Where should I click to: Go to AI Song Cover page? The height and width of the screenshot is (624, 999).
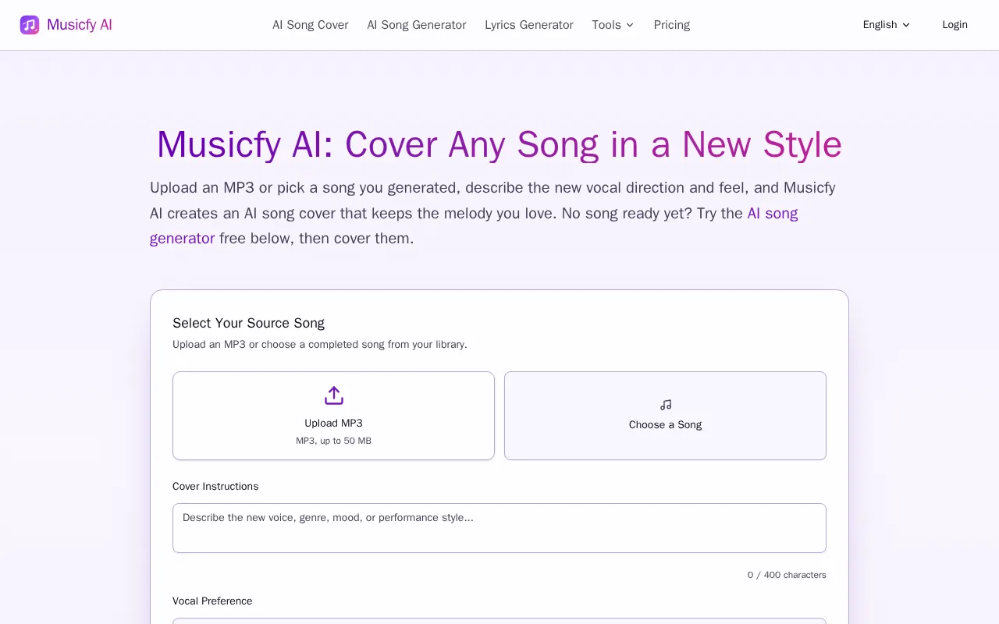click(311, 25)
